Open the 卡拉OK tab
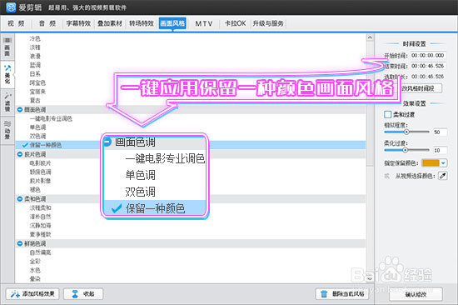 click(235, 23)
